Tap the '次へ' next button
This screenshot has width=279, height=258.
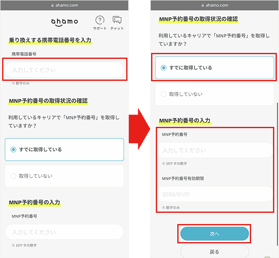click(x=215, y=233)
